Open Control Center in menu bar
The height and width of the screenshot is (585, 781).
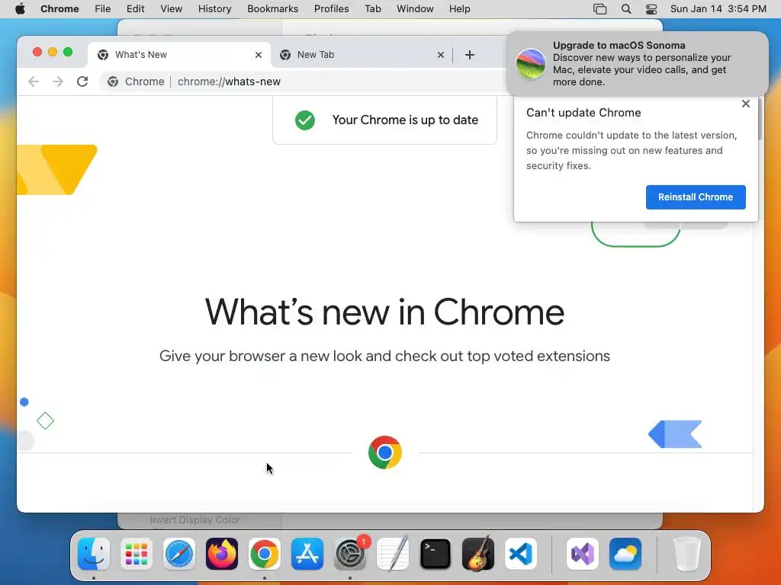coord(651,9)
